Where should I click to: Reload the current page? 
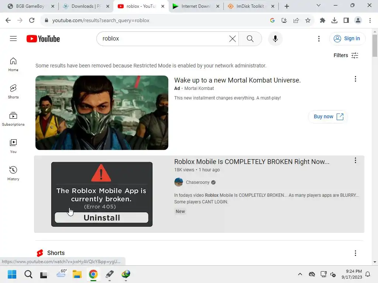pos(32,21)
